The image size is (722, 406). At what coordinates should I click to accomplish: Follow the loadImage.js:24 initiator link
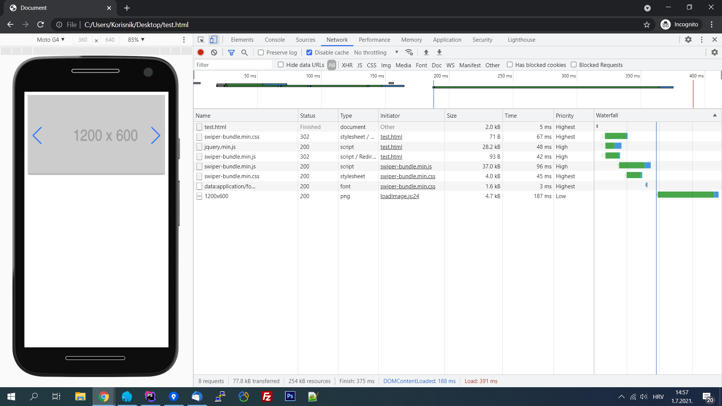coord(399,196)
